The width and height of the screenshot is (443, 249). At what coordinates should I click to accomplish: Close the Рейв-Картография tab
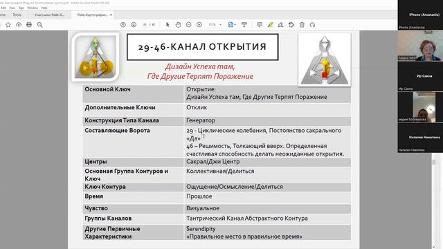point(111,15)
